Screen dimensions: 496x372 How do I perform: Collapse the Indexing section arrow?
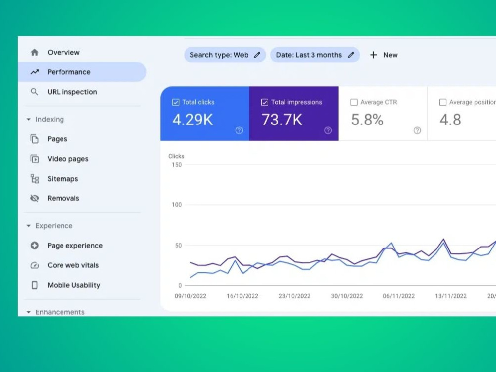(x=29, y=119)
